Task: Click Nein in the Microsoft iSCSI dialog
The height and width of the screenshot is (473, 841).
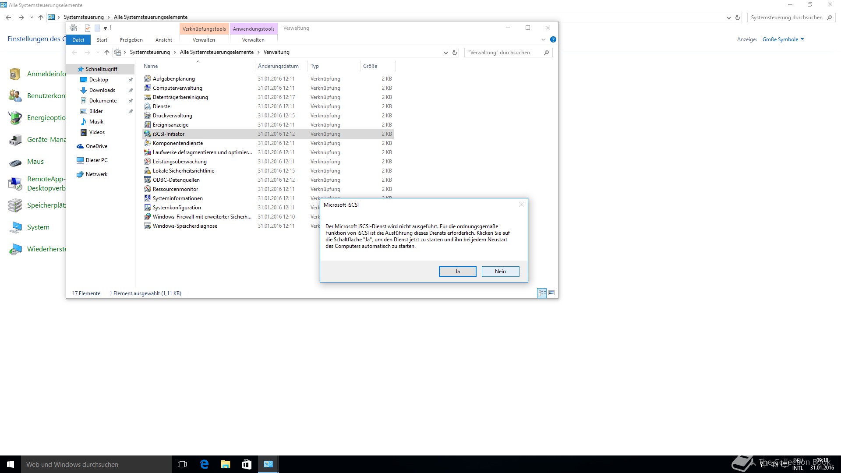Action: 500,272
